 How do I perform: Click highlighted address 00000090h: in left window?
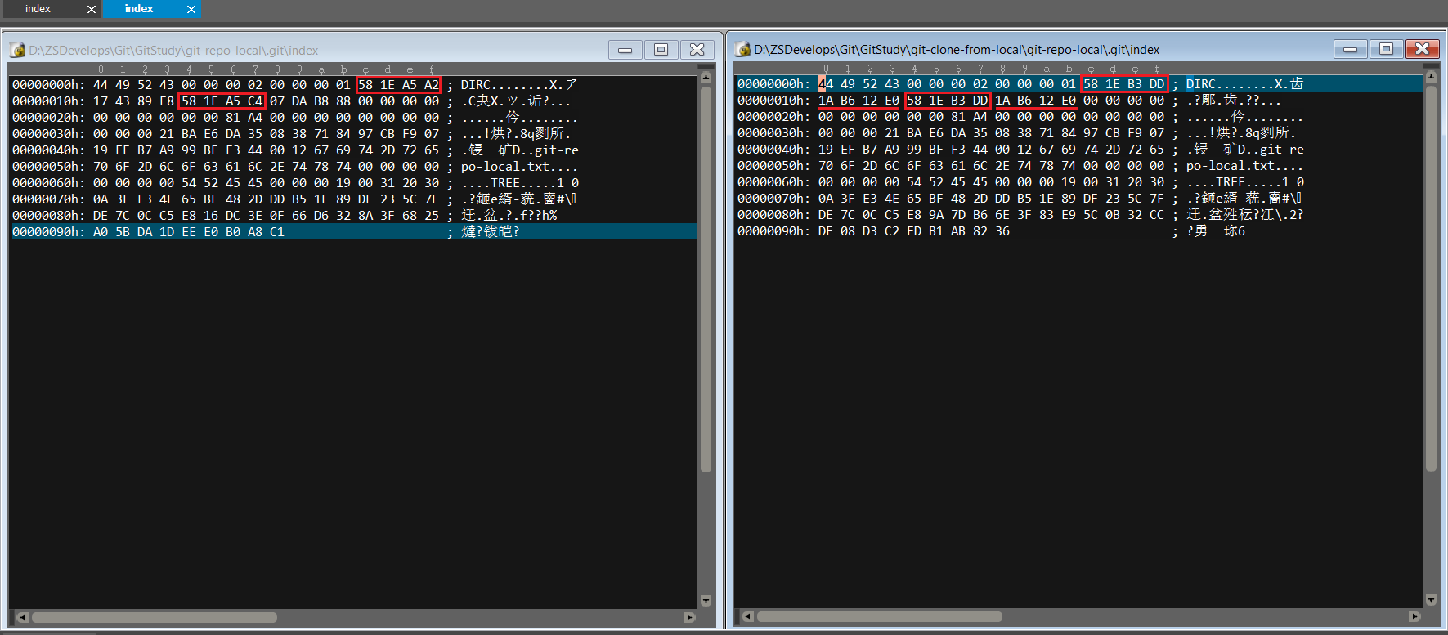coord(49,232)
